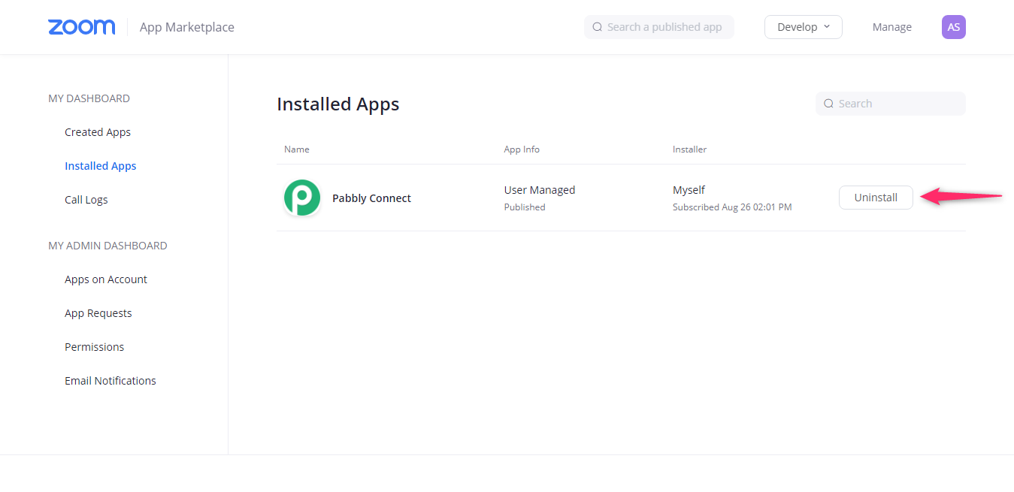1014x492 pixels.
Task: Click the Pabbly Connect app logo
Action: coord(302,198)
